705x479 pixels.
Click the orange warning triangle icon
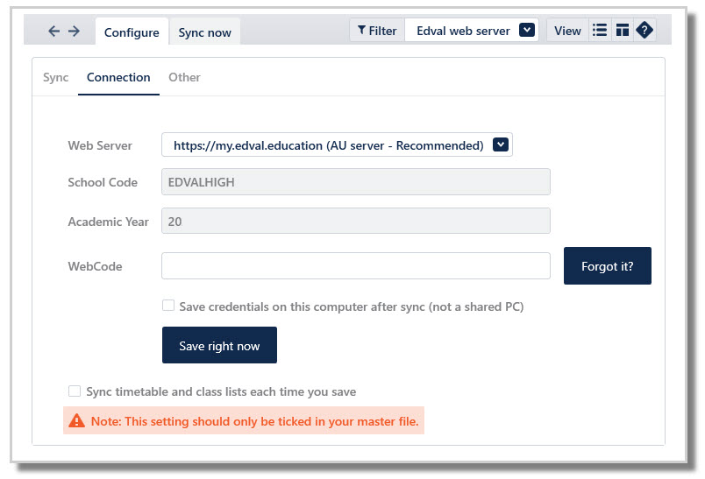coord(76,420)
